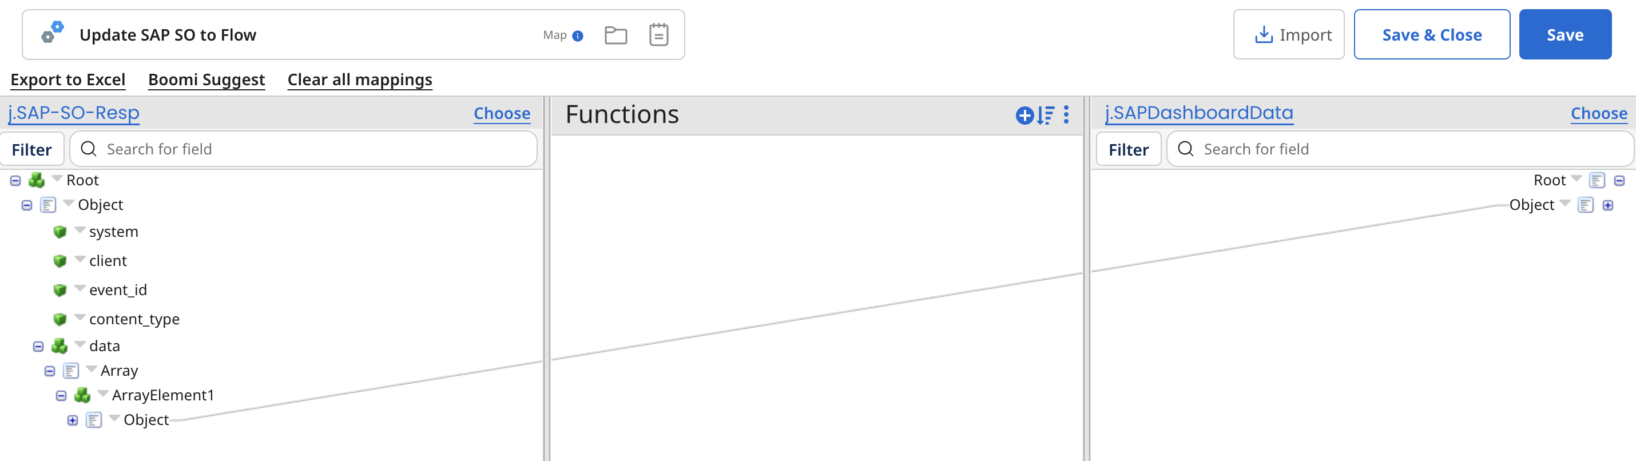Click the Save & Close button
This screenshot has height=461, width=1636.
(x=1431, y=35)
